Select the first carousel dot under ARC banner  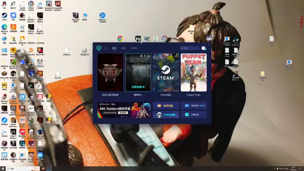[122, 117]
